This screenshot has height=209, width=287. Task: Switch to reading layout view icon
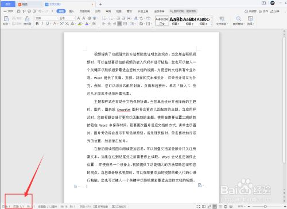point(204,206)
